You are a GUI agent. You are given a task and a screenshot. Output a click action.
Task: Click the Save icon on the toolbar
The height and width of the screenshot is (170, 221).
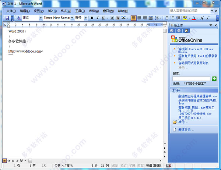click(7, 18)
